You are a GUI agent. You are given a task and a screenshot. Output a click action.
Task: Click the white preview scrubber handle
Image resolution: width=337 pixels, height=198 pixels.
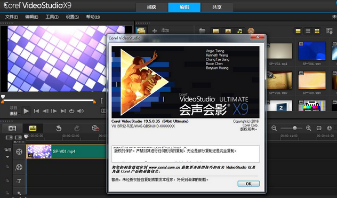tap(3, 97)
